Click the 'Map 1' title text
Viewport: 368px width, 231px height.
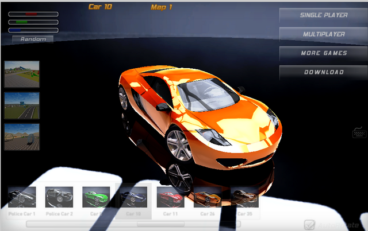(162, 7)
